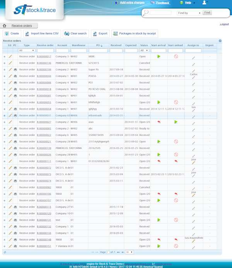Print receive order R-00000139

click(15, 148)
